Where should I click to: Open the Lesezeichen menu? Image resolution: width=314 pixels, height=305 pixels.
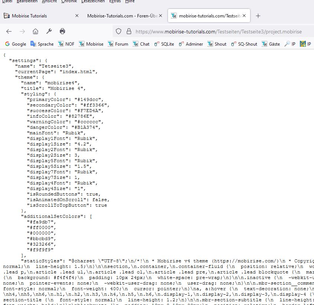[93, 1]
